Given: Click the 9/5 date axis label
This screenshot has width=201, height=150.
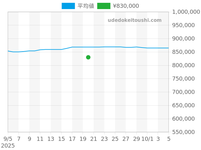Looking at the screenshot, I should [8, 139].
